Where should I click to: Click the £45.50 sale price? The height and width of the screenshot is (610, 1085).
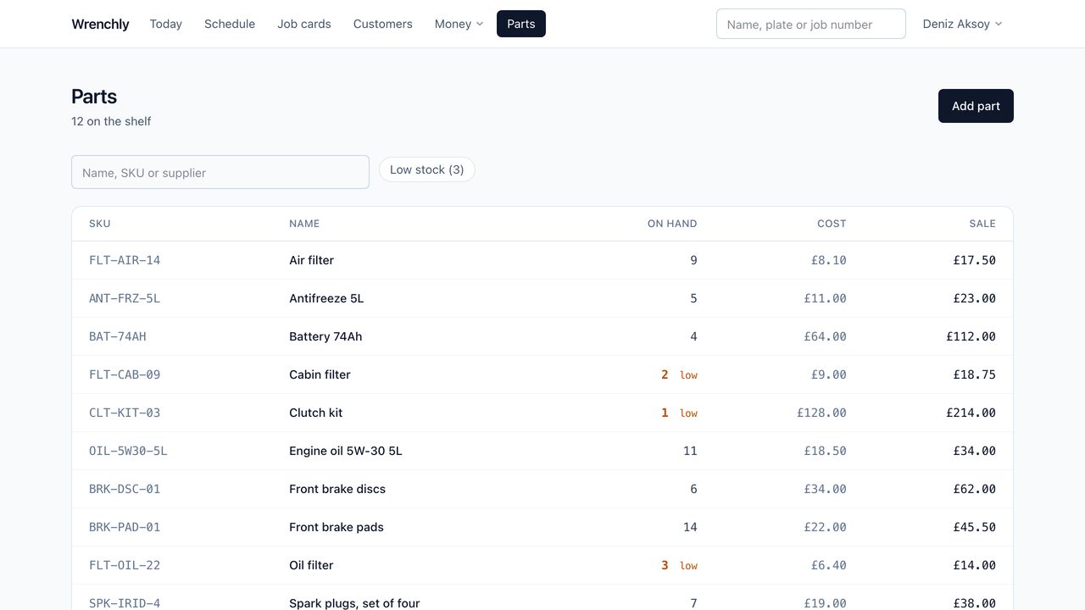(x=974, y=527)
